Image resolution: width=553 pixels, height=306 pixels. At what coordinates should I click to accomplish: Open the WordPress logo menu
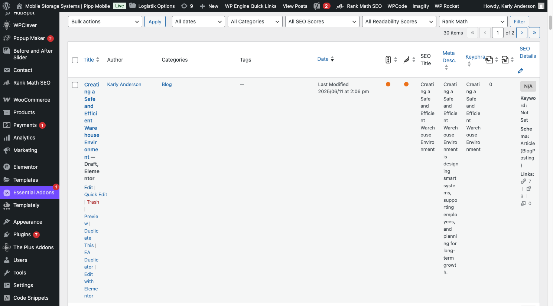tap(6, 6)
